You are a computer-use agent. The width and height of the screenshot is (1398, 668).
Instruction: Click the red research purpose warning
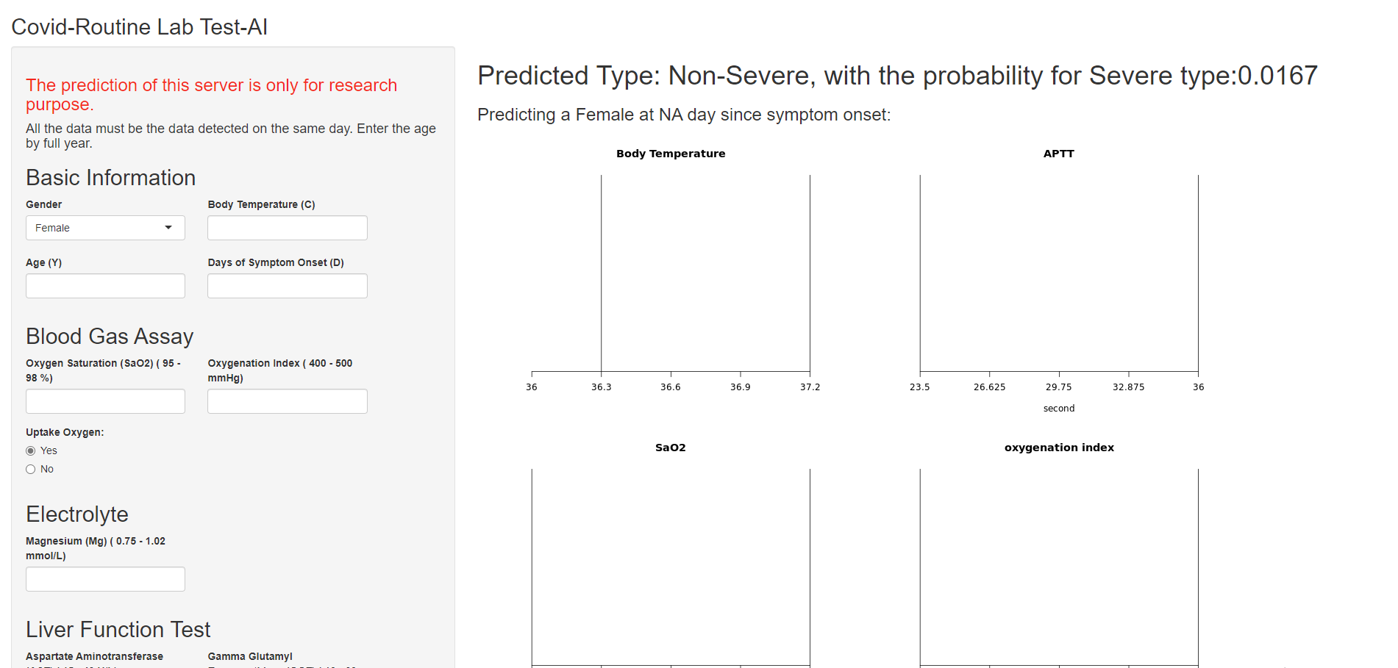(x=211, y=94)
